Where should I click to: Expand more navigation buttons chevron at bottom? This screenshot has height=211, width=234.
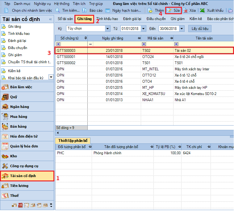(x=51, y=205)
